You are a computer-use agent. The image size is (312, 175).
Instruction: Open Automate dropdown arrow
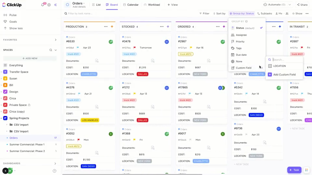coord(290,5)
